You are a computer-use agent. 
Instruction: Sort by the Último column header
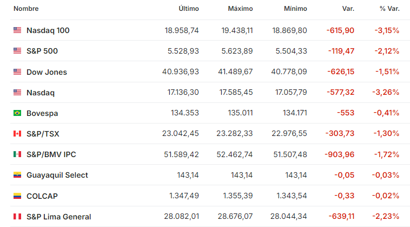point(189,9)
